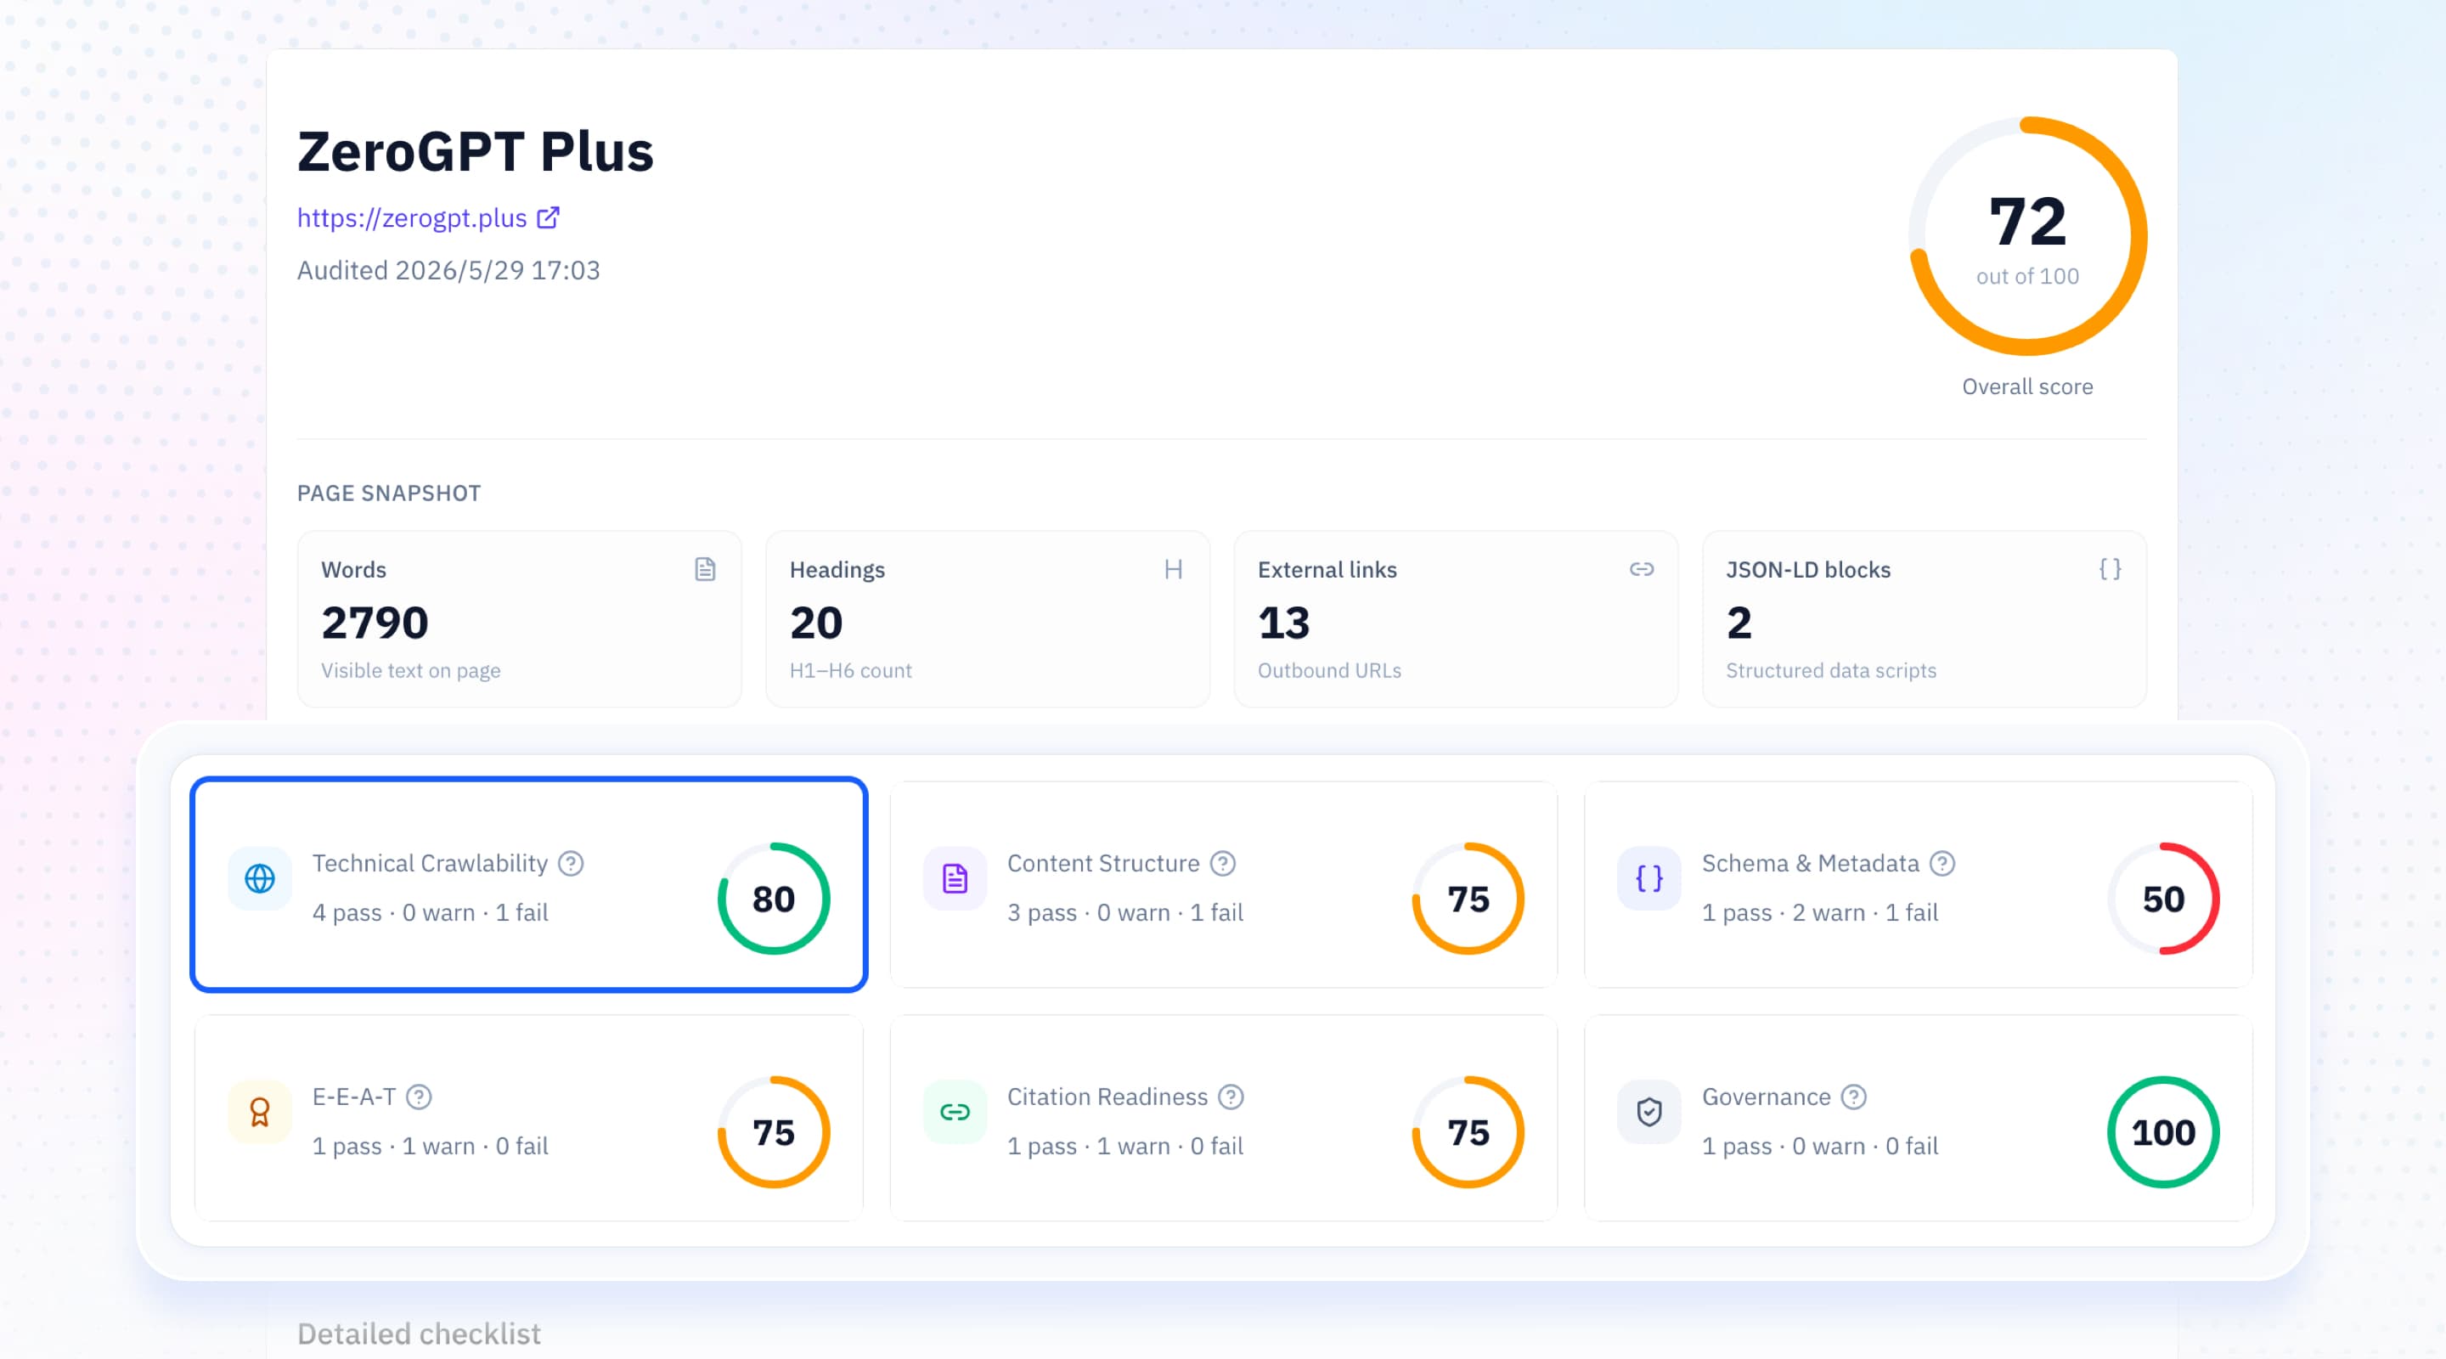Select the Content Structure category label

[1103, 863]
